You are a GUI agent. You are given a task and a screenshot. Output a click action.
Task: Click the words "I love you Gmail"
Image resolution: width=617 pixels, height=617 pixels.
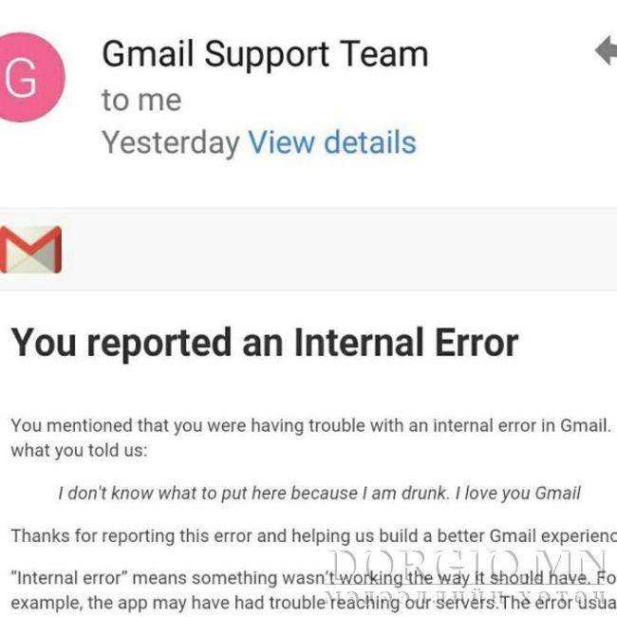pos(518,493)
